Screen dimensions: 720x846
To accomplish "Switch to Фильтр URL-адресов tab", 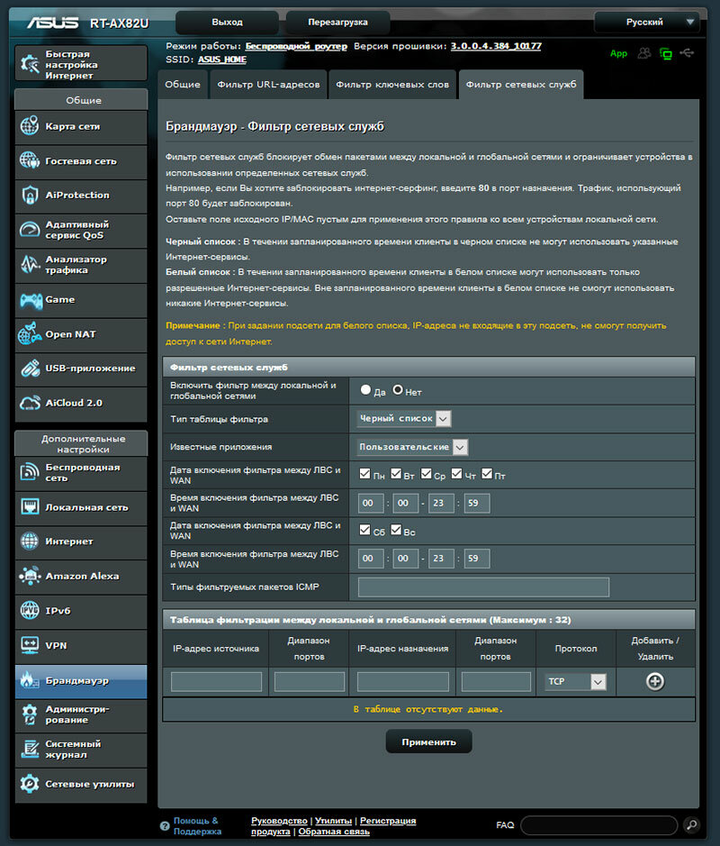I will (x=268, y=84).
